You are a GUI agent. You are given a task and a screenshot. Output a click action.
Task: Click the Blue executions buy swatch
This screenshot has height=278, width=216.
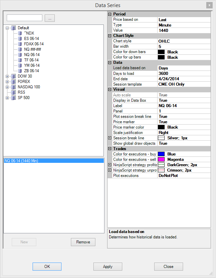coord(161,154)
